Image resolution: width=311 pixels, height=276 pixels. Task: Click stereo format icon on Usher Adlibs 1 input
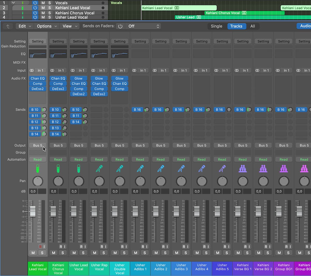click(x=134, y=70)
